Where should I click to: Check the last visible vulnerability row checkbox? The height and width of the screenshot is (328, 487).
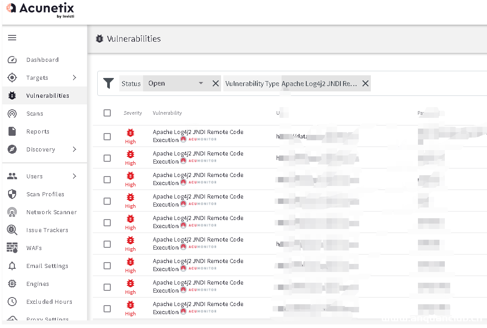pos(107,308)
